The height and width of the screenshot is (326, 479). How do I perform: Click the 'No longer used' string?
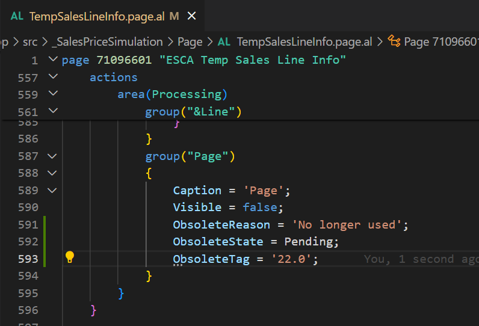coord(347,225)
